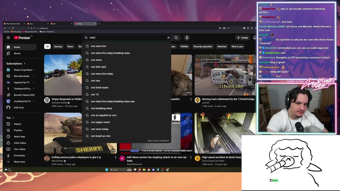The image size is (340, 191).
Task: Choose suggestion 'cnn 10'
Action: tap(126, 94)
